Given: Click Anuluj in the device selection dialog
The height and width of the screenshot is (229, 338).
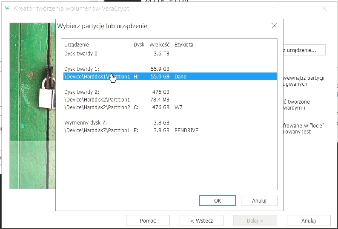Looking at the screenshot, I should 259,200.
